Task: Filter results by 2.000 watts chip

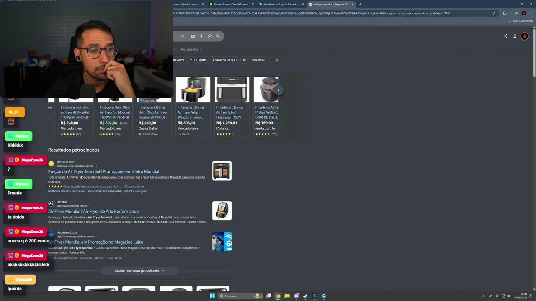Action: [x=198, y=60]
